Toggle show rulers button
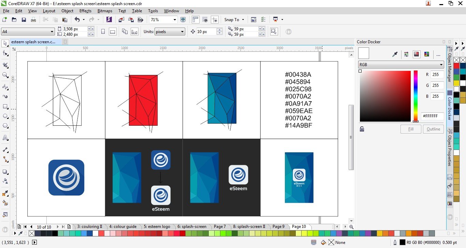This screenshot has width=466, height=248. pyautogui.click(x=195, y=20)
